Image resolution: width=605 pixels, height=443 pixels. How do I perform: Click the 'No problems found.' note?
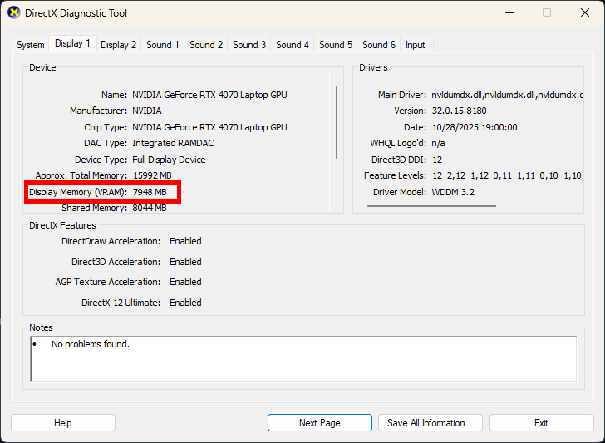91,344
